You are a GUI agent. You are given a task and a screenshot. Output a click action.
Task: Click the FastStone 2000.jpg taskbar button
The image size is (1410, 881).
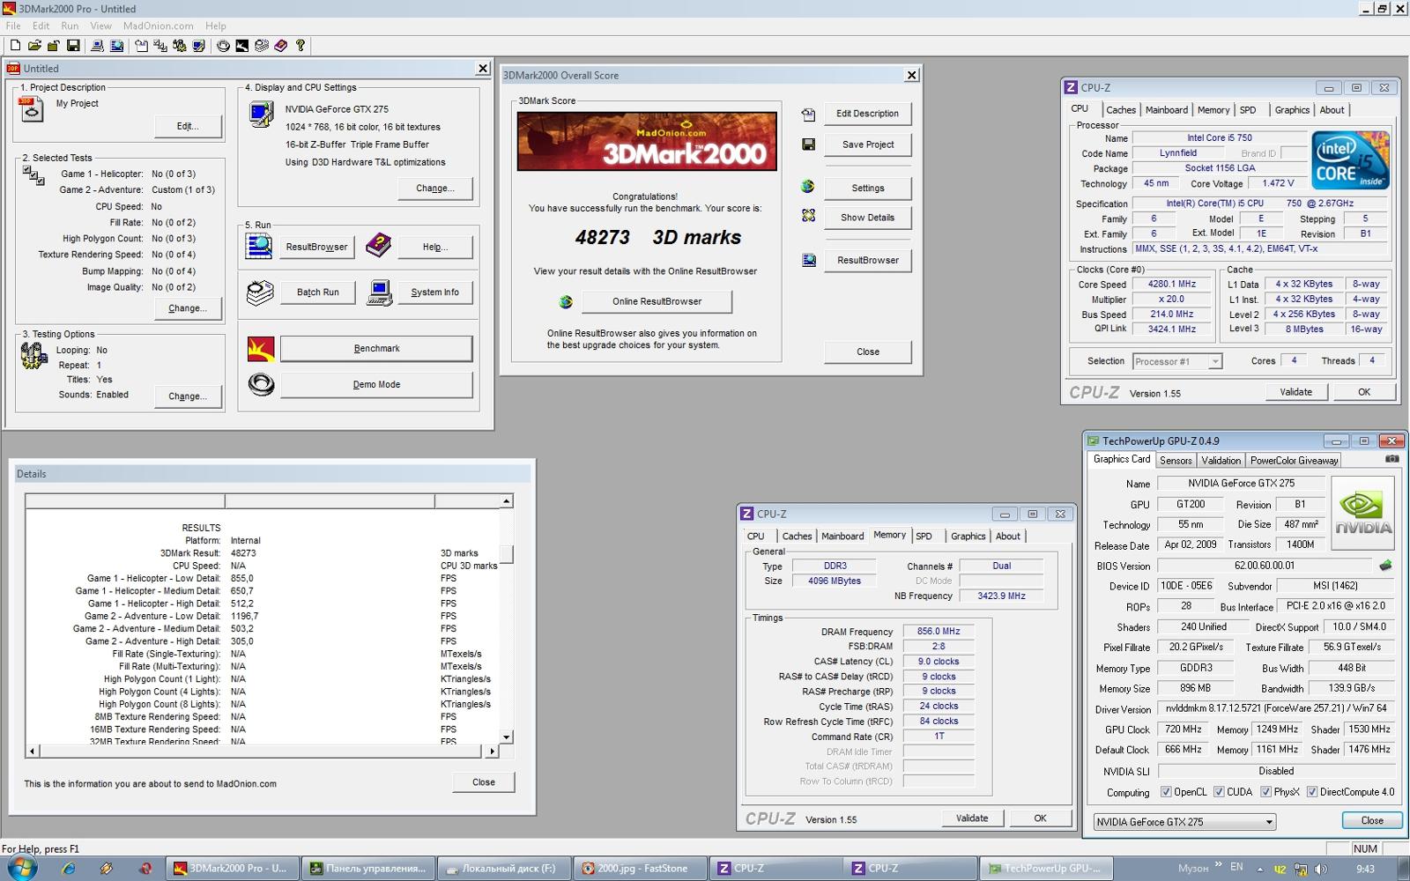(x=642, y=869)
